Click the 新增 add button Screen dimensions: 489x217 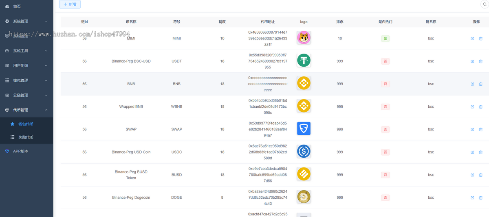pos(70,4)
